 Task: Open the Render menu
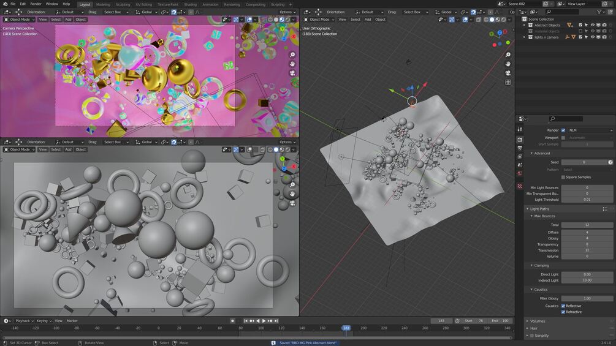pos(36,4)
